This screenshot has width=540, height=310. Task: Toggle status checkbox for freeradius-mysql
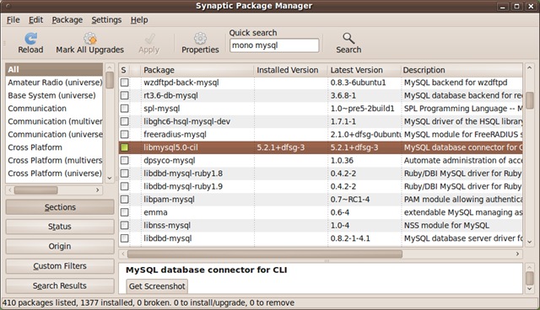pos(124,135)
